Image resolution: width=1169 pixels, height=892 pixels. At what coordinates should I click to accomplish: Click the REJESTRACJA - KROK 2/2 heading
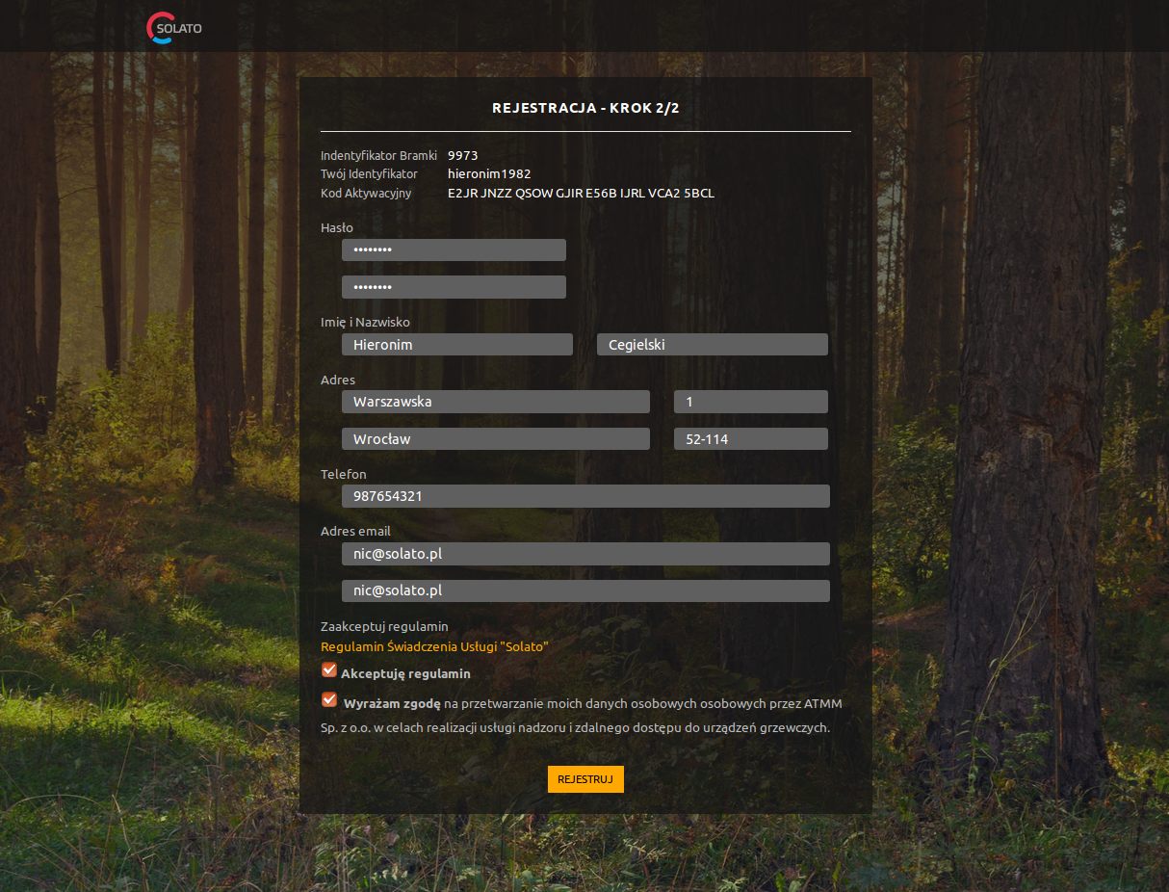coord(585,108)
